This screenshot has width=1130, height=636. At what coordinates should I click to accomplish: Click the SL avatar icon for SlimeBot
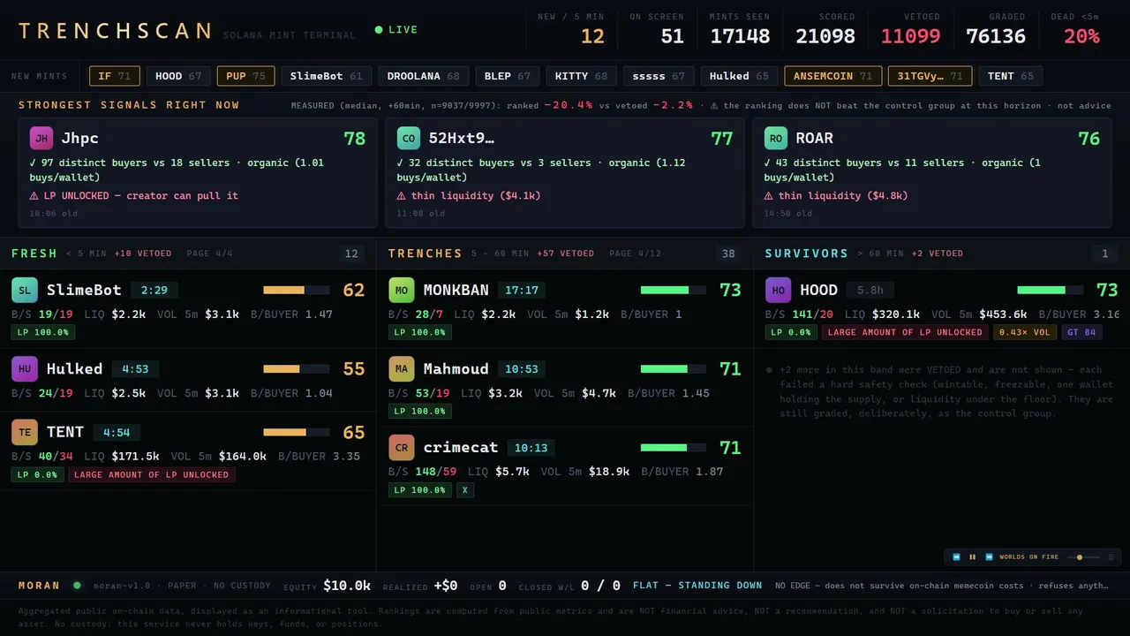point(25,290)
